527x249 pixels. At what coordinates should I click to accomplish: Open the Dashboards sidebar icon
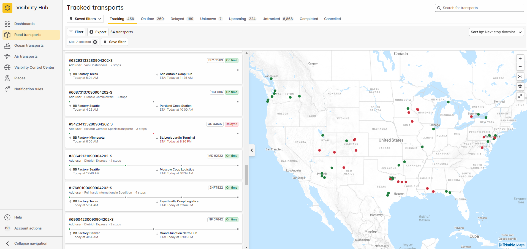(x=7, y=24)
